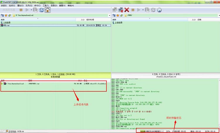The width and height of the screenshot is (220, 133).
Task: Expand the local transfer play dropdown arrow
Action: pyautogui.click(x=31, y=10)
